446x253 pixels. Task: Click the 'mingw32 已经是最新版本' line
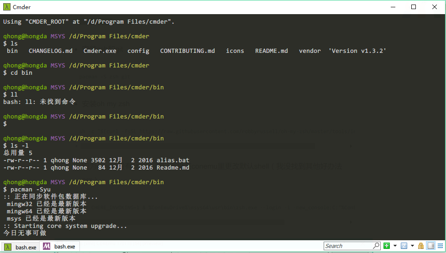pyautogui.click(x=47, y=204)
